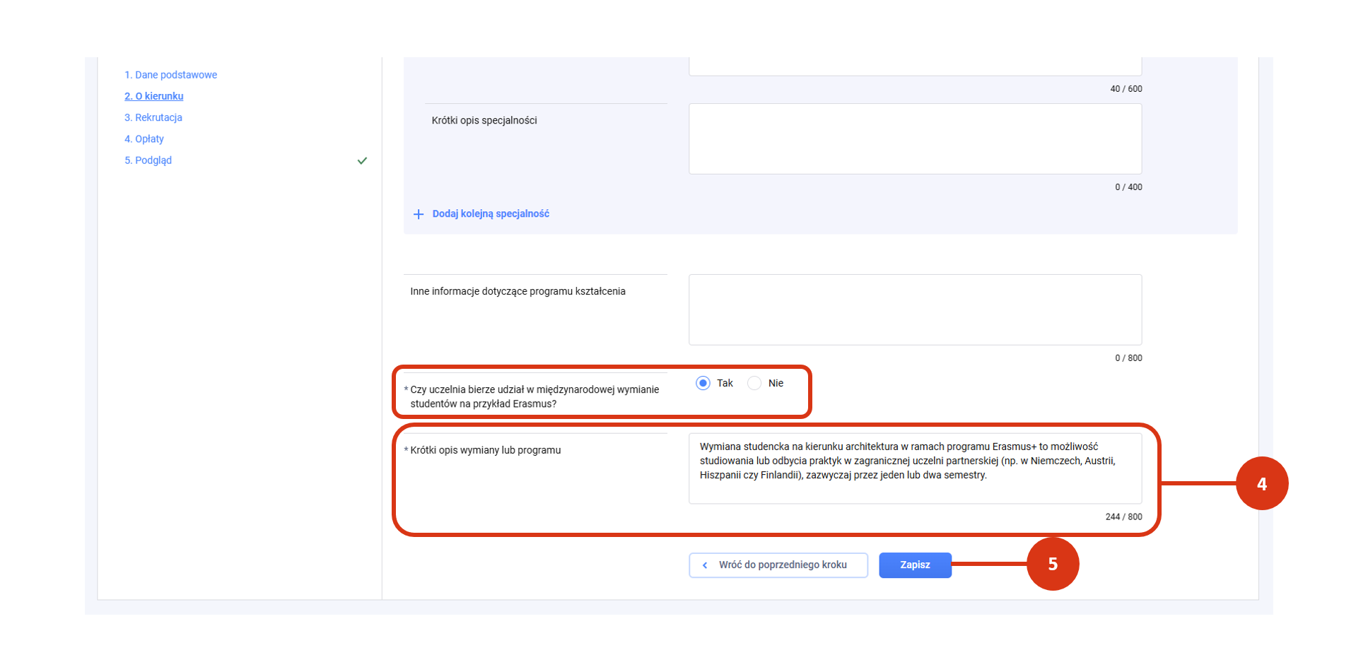This screenshot has width=1356, height=667.
Task: Click the Dodaj kolejną specjalność link
Action: (x=491, y=214)
